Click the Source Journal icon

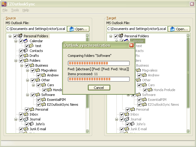tap(26, 119)
